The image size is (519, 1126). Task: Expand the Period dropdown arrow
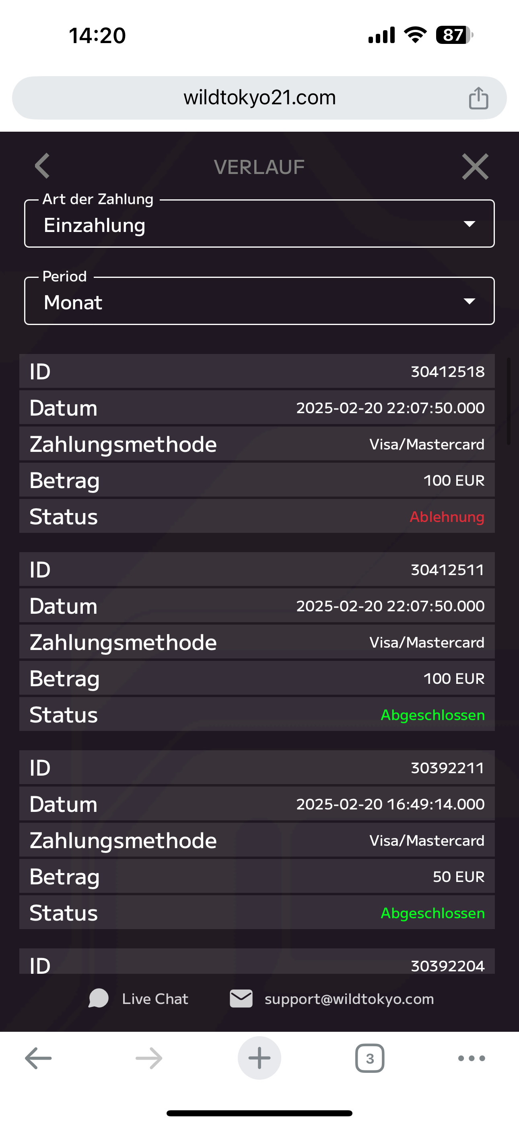coord(469,301)
